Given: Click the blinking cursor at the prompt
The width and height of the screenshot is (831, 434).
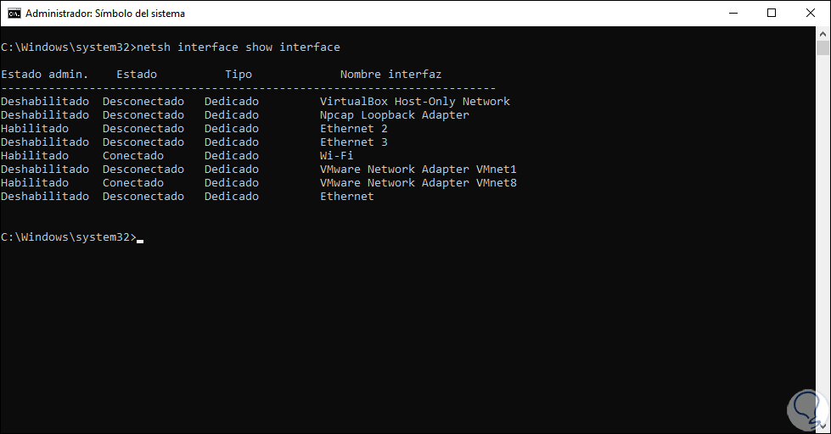Looking at the screenshot, I should [x=140, y=239].
